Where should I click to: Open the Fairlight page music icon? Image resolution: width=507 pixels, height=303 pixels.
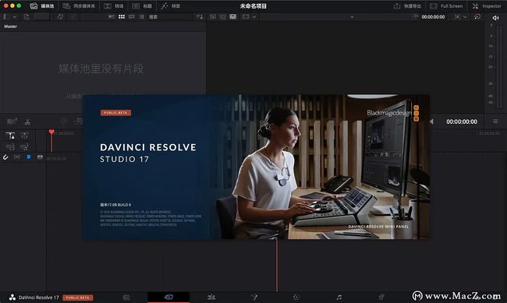(339, 298)
